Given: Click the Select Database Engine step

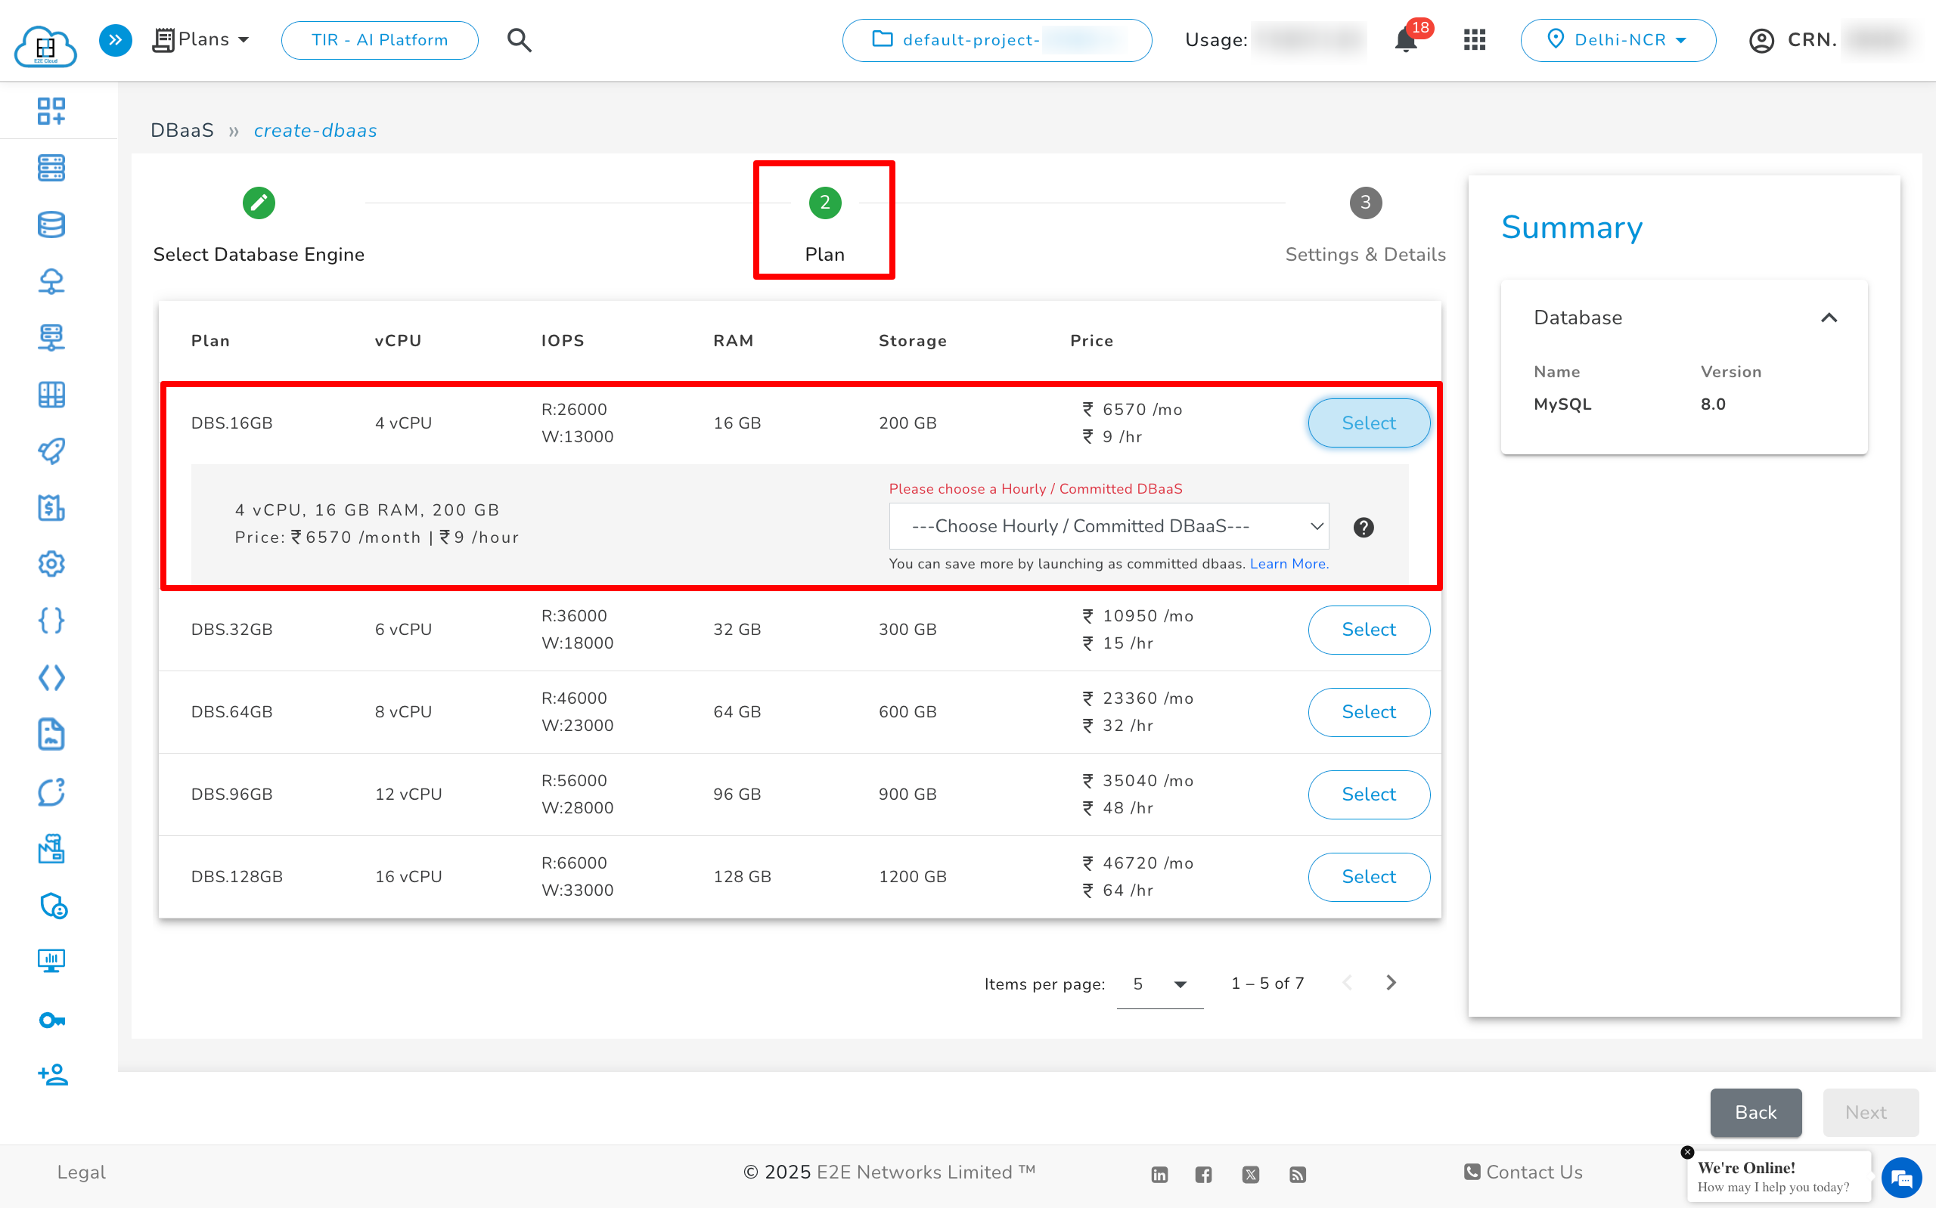Looking at the screenshot, I should click(x=258, y=226).
